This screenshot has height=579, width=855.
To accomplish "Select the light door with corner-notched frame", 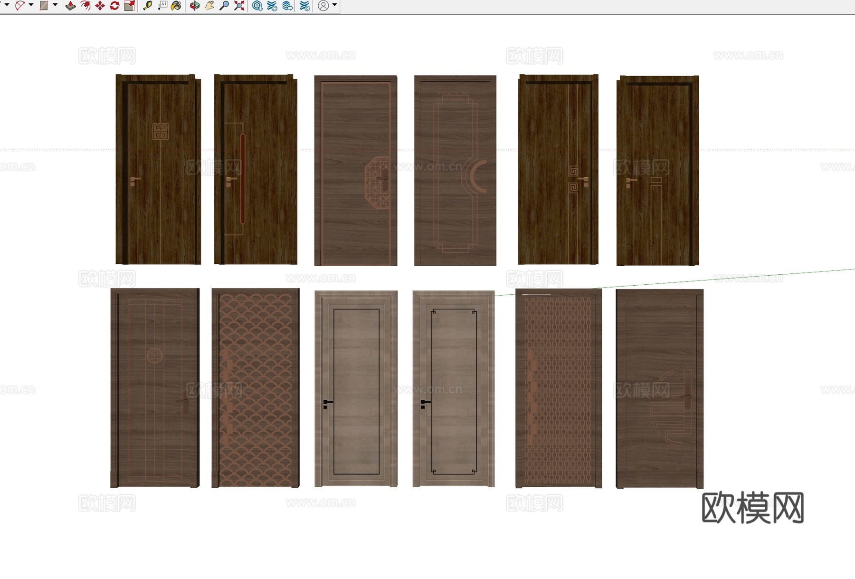I will point(454,389).
